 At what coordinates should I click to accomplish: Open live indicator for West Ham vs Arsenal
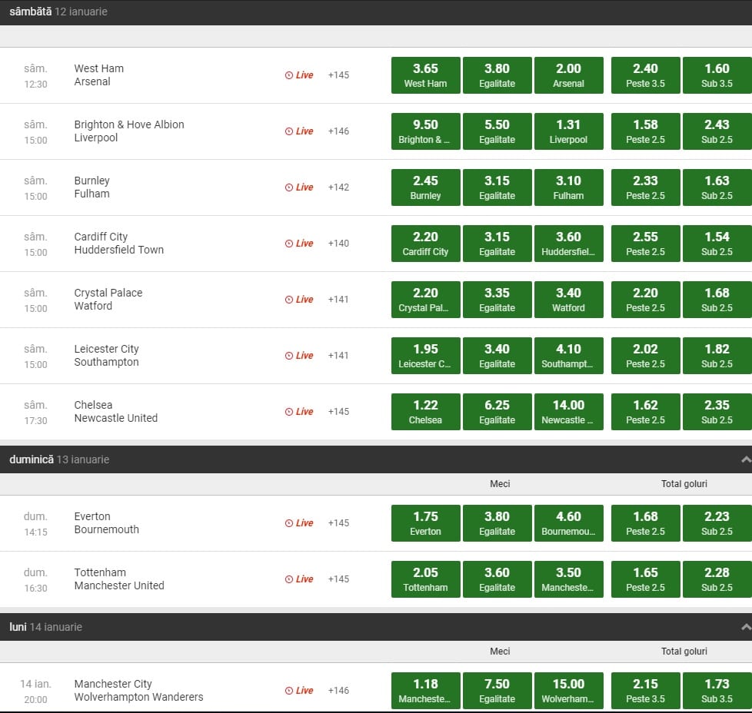coord(299,75)
